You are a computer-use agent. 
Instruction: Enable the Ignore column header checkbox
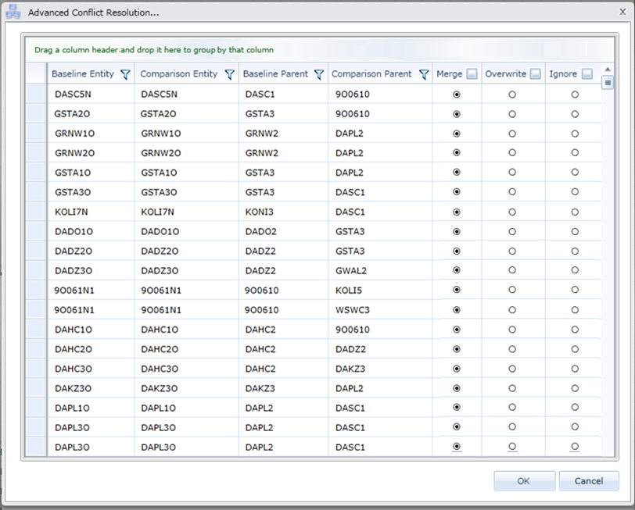(x=587, y=75)
